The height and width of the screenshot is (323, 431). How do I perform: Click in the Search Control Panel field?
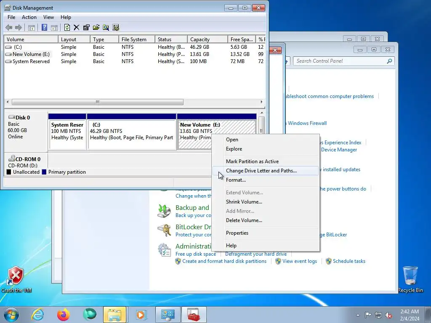343,61
